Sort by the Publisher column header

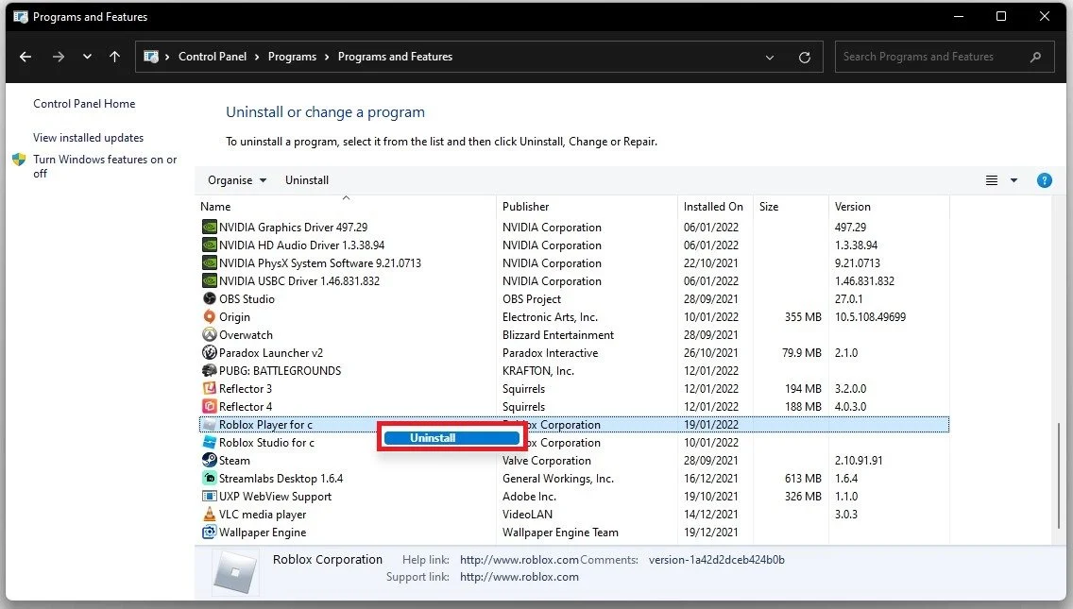pyautogui.click(x=587, y=207)
